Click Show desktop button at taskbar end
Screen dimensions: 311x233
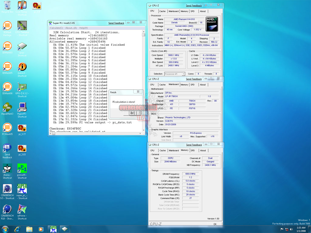pos(309,229)
